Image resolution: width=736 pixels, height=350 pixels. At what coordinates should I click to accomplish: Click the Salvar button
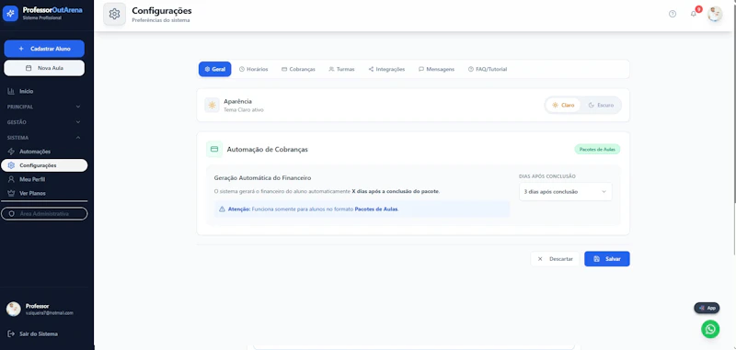(x=607, y=259)
